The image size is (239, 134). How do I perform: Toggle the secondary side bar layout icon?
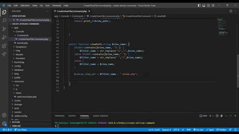208,6
